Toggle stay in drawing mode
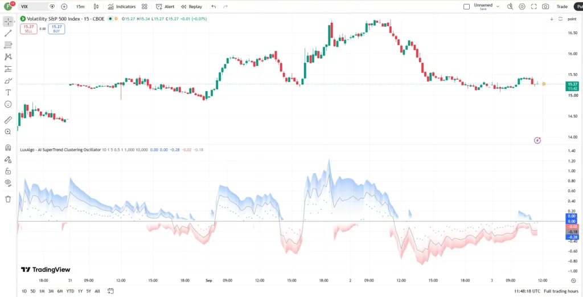This screenshot has height=297, width=583. pos(8,159)
